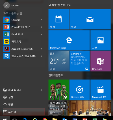This screenshot has width=113, height=120.
Task: Launch the Microsoft Edge tile
Action: pyautogui.click(x=69, y=40)
